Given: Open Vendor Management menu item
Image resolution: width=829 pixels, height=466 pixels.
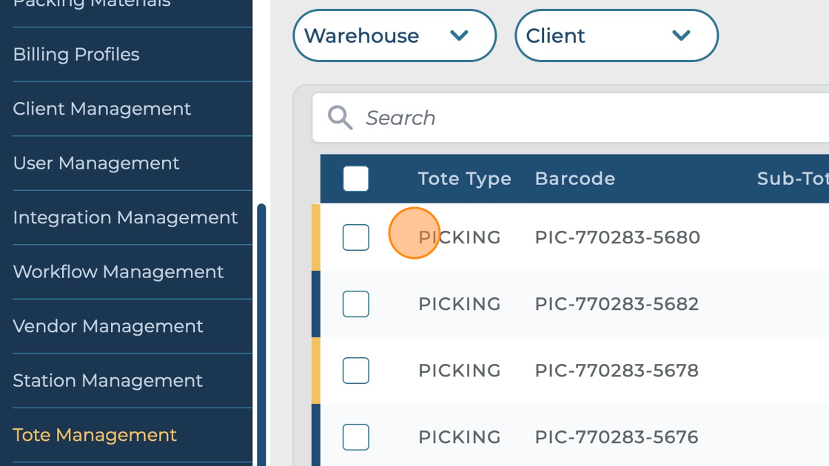Looking at the screenshot, I should point(108,326).
